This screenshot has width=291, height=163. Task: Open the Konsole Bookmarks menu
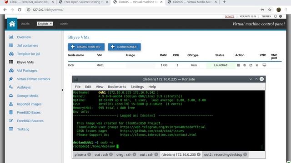[x=117, y=86]
